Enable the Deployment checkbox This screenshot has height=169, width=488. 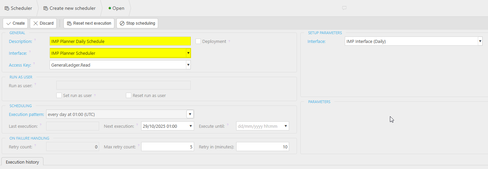[x=198, y=41]
